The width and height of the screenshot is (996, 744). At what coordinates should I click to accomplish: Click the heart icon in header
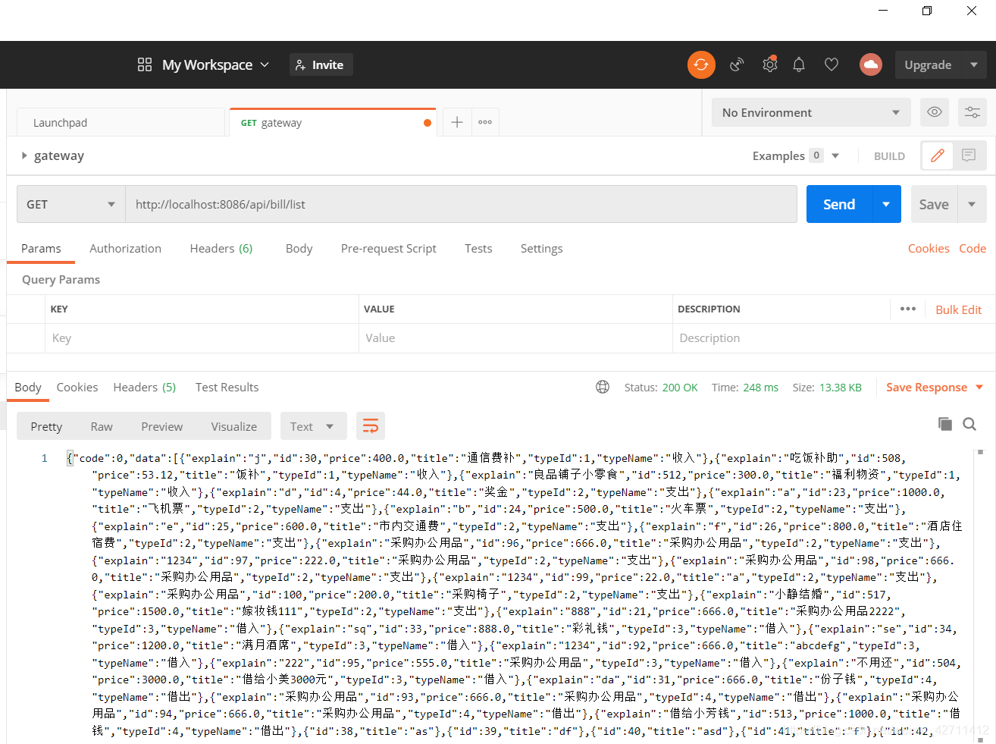coord(832,64)
